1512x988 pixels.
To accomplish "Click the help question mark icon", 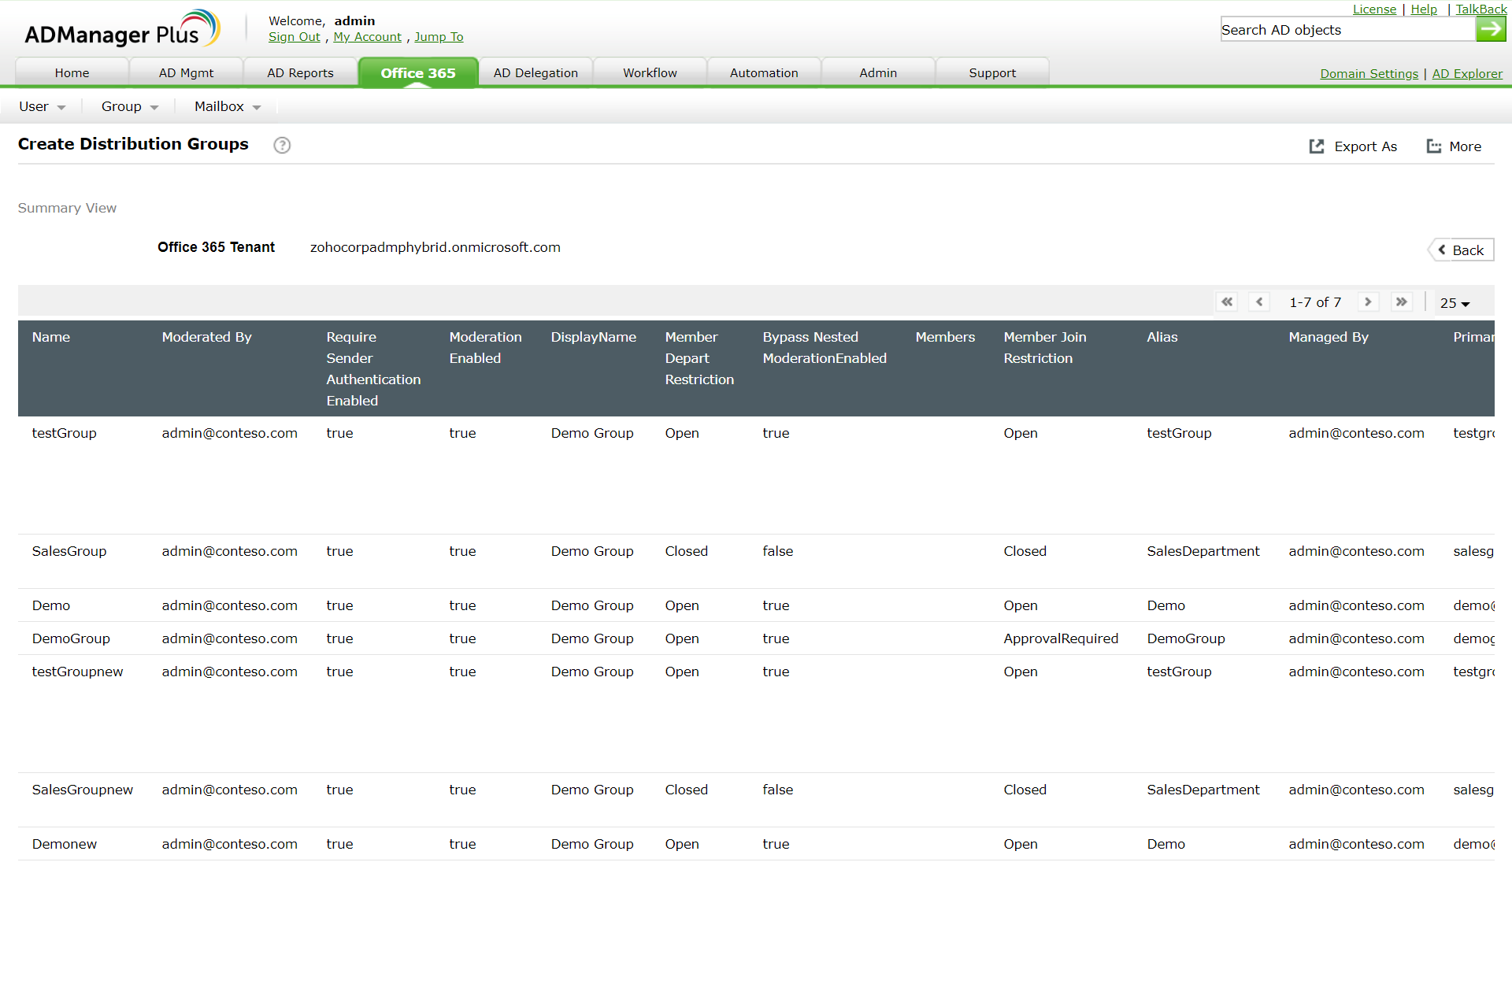I will pos(282,145).
